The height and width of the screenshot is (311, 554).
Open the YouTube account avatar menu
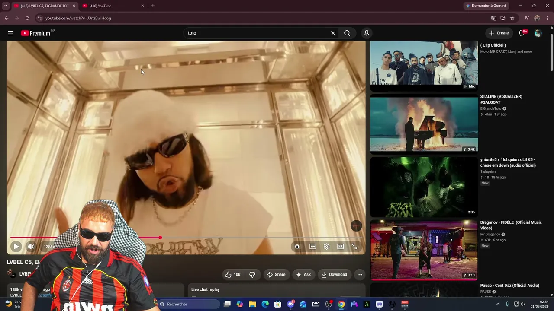point(538,33)
